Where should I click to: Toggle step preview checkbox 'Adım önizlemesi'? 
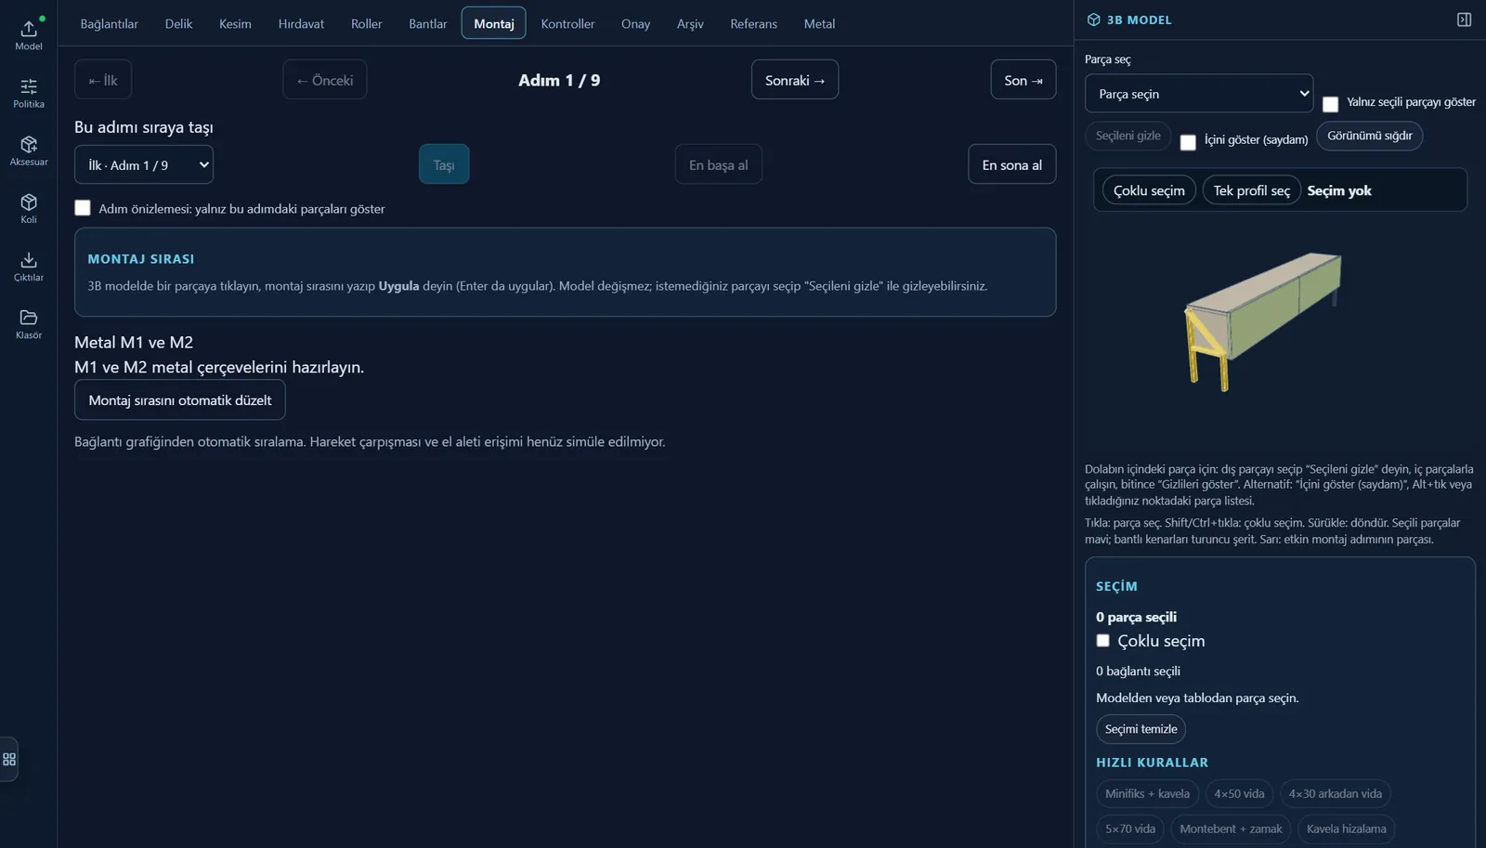click(x=83, y=208)
